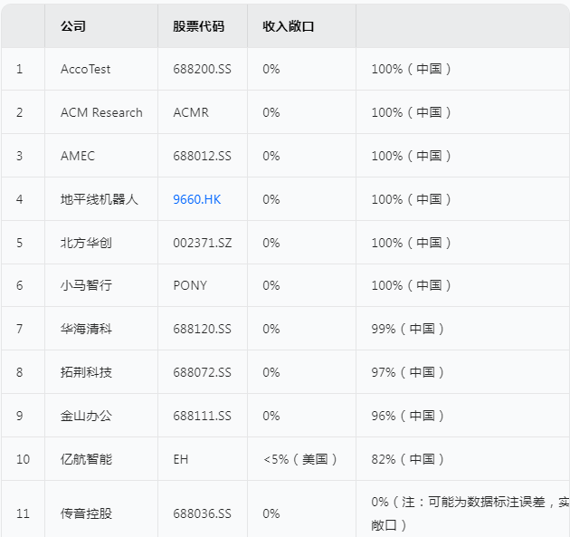Select the 拓荆科技 company cell
The height and width of the screenshot is (537, 570).
tap(87, 372)
